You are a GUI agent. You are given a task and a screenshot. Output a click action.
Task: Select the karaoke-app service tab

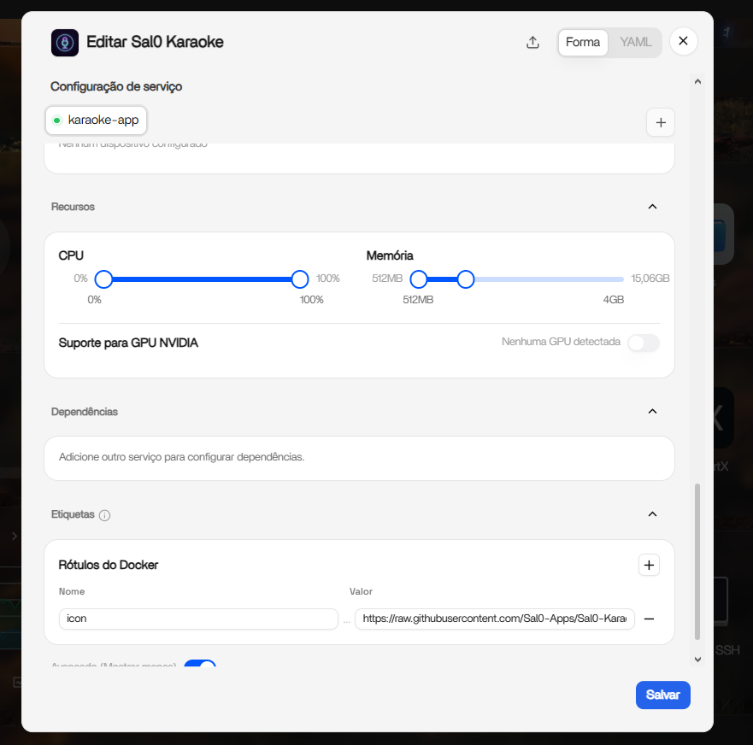coord(96,120)
